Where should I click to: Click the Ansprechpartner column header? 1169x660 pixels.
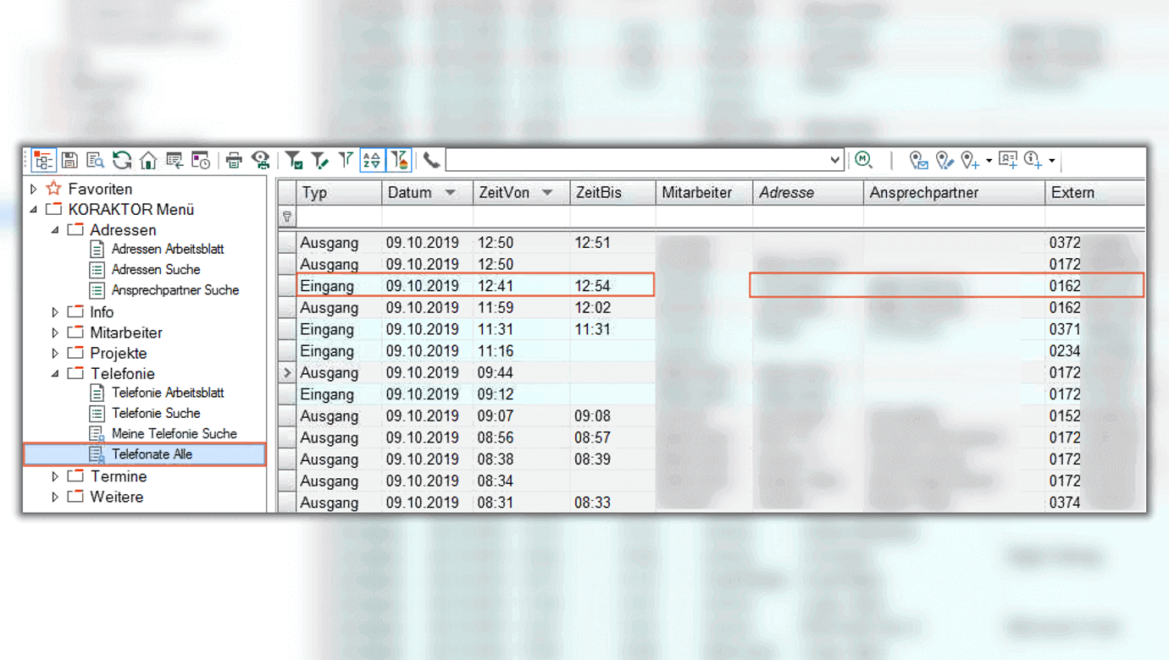pos(923,193)
